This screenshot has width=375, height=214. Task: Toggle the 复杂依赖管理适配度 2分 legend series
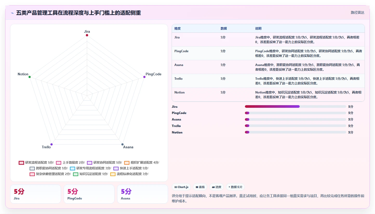tap(50, 174)
